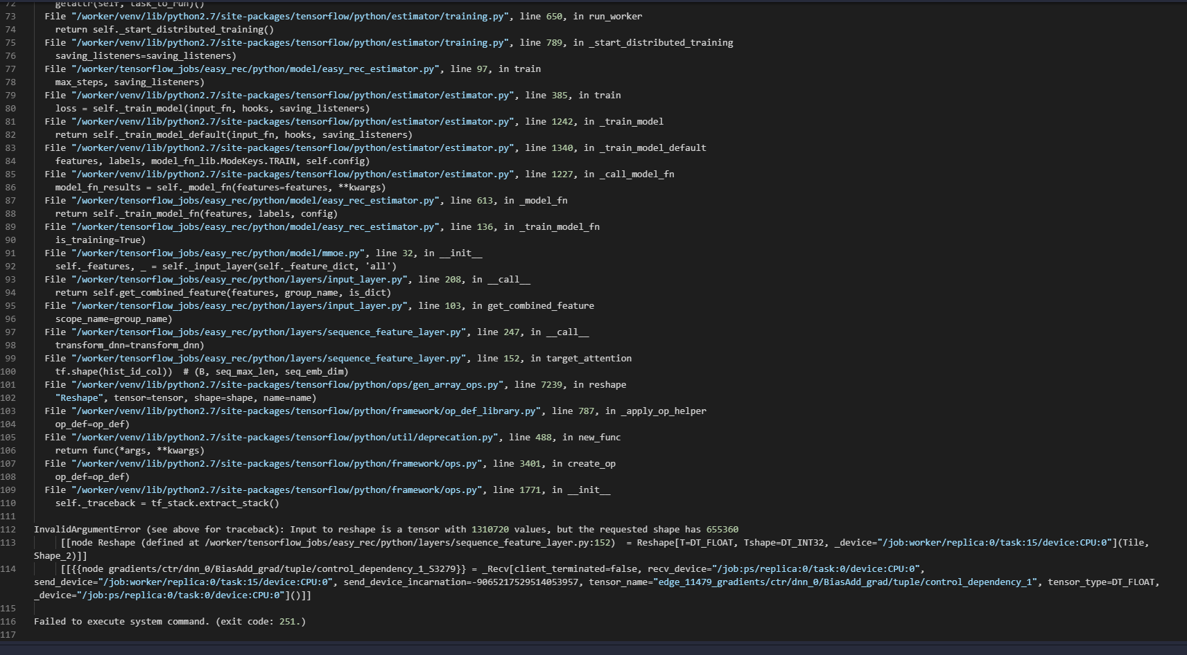This screenshot has height=655, width=1187.
Task: Click the deprecation.py file path
Action: pyautogui.click(x=285, y=437)
